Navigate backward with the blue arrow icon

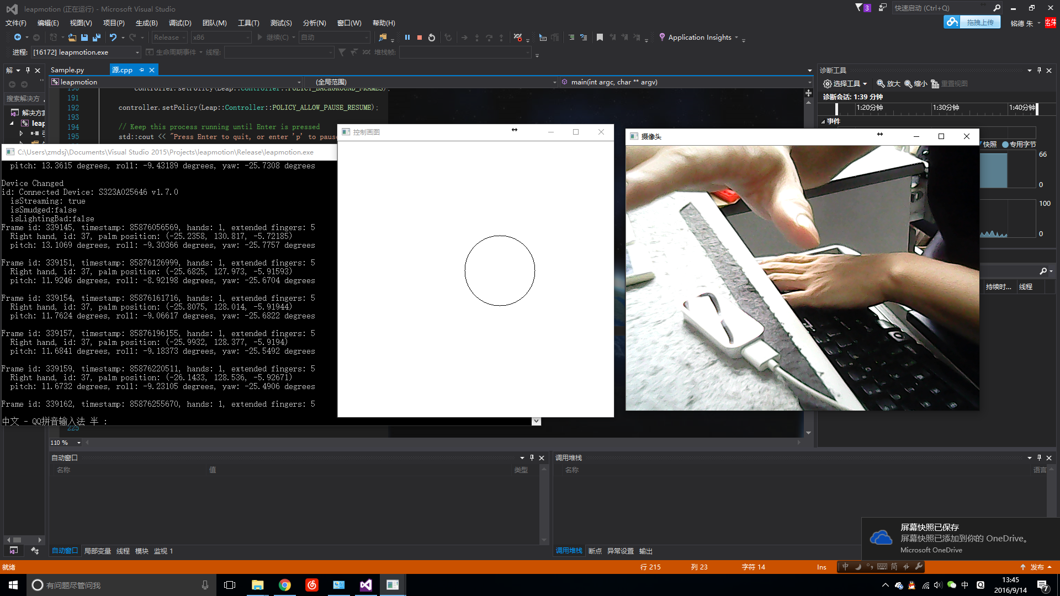18,38
